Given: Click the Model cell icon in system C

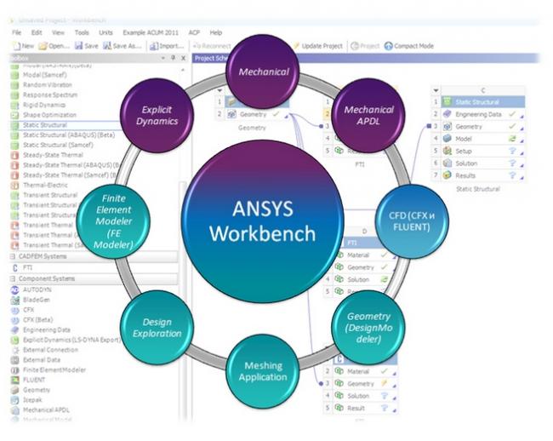Looking at the screenshot, I should coord(447,139).
